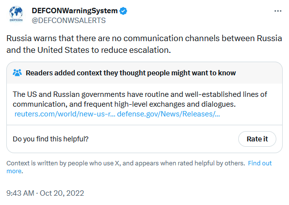289x205 pixels.
Task: Open the defense.gov News Releases link
Action: 168,114
